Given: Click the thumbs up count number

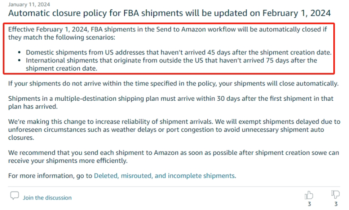Looking at the screenshot, I should coord(310,204).
